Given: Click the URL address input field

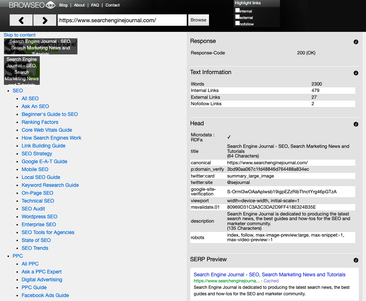Looking at the screenshot, I should (x=122, y=20).
